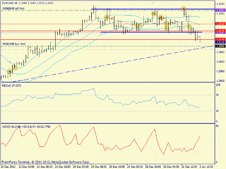Click the RSI(14) 37.0271 indicator label
226x169 pixels.
pos(12,86)
